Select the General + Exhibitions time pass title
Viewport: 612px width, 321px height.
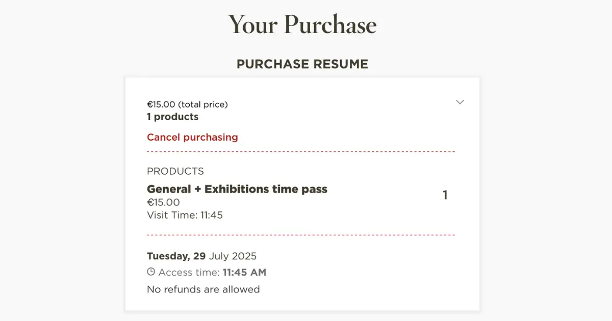[x=237, y=189]
